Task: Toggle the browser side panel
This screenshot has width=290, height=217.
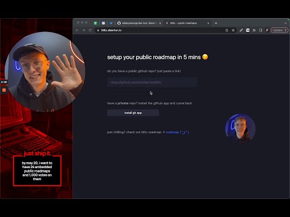Action: [260, 30]
